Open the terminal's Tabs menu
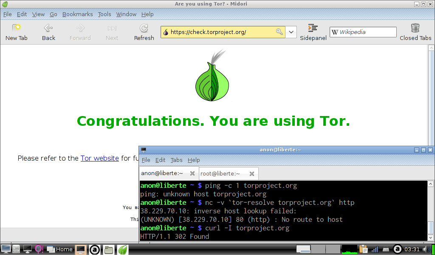This screenshot has height=255, width=435. [176, 160]
